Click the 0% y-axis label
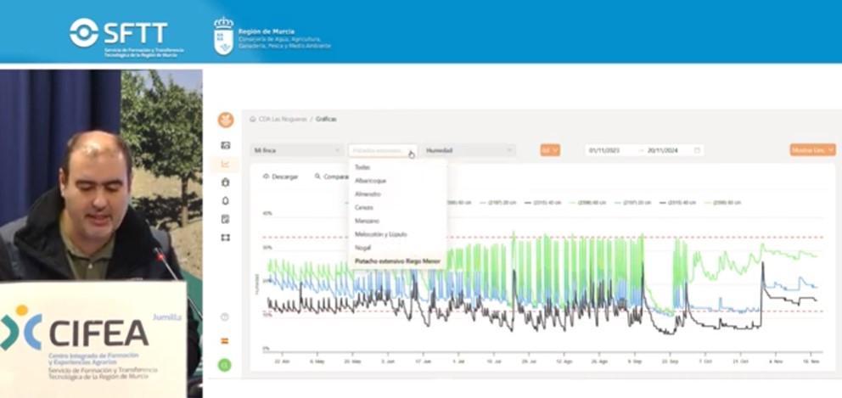This screenshot has width=842, height=398. (266, 349)
